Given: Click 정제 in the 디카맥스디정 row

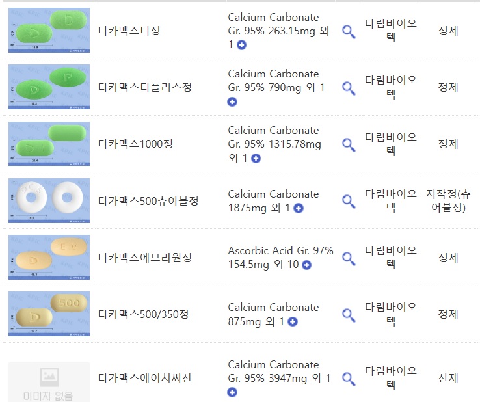Looking at the screenshot, I should [448, 31].
